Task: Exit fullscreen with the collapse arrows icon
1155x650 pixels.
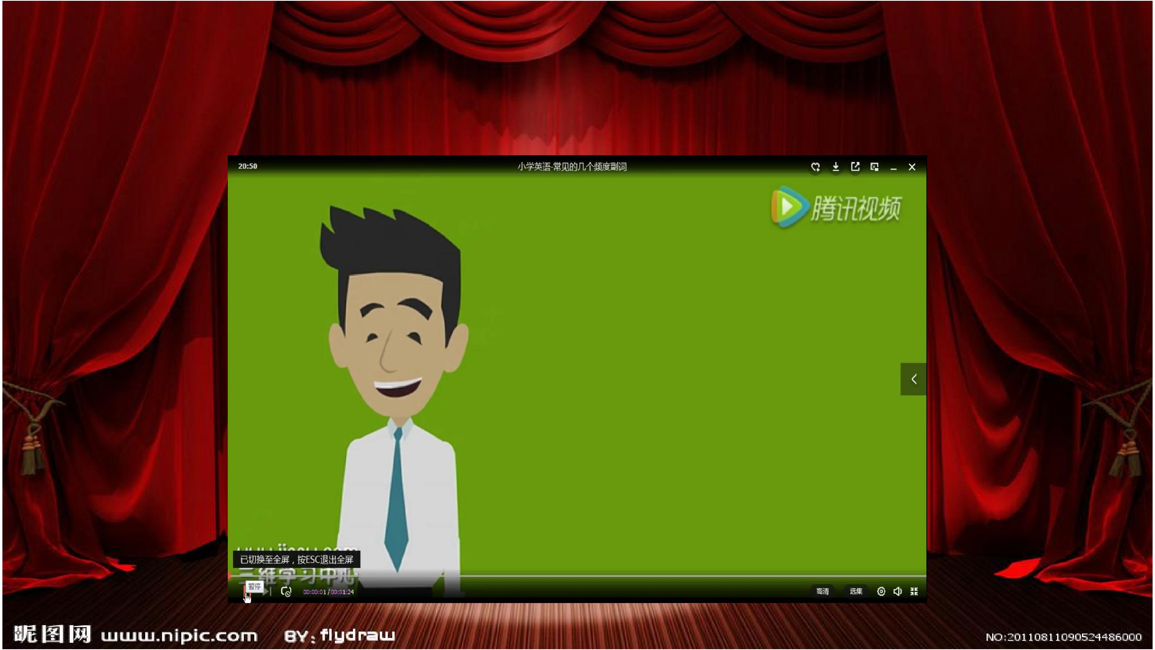Action: click(x=914, y=591)
